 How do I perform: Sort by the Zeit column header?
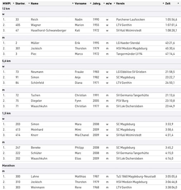pos(168,4)
